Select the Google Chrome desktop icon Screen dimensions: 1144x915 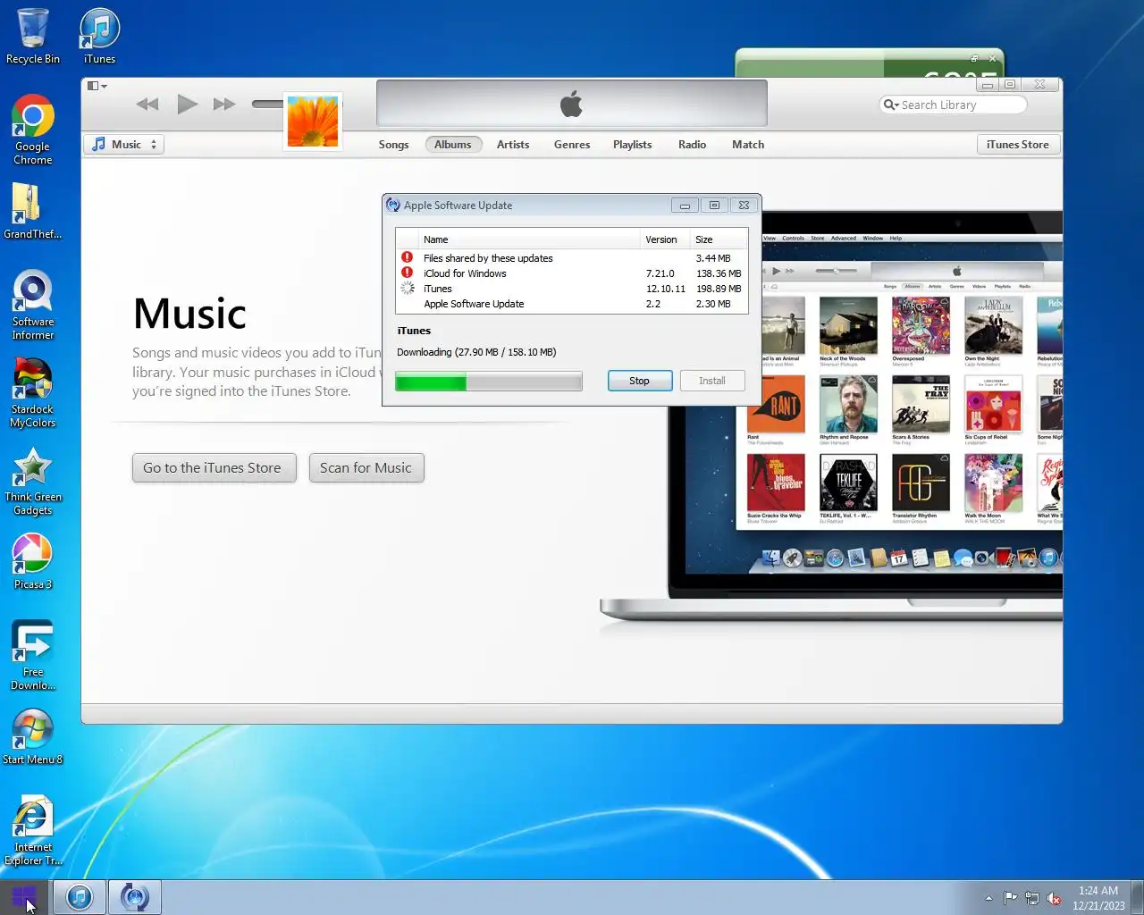[x=33, y=130]
